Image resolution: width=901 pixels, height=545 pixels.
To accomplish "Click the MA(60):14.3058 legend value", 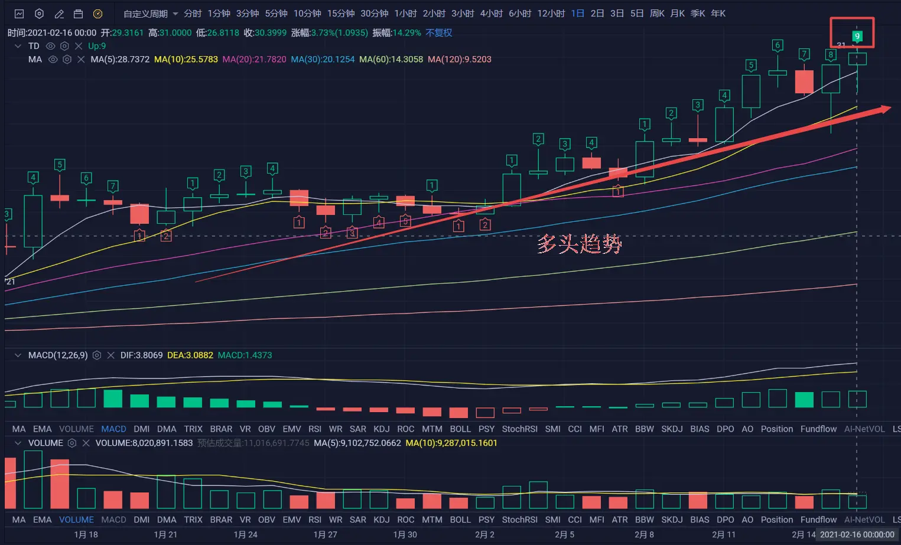I will 391,60.
